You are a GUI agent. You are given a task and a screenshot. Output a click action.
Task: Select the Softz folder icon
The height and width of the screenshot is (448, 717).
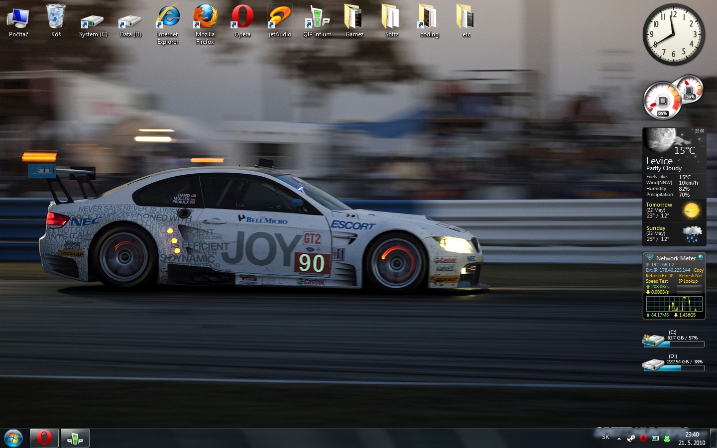click(392, 21)
